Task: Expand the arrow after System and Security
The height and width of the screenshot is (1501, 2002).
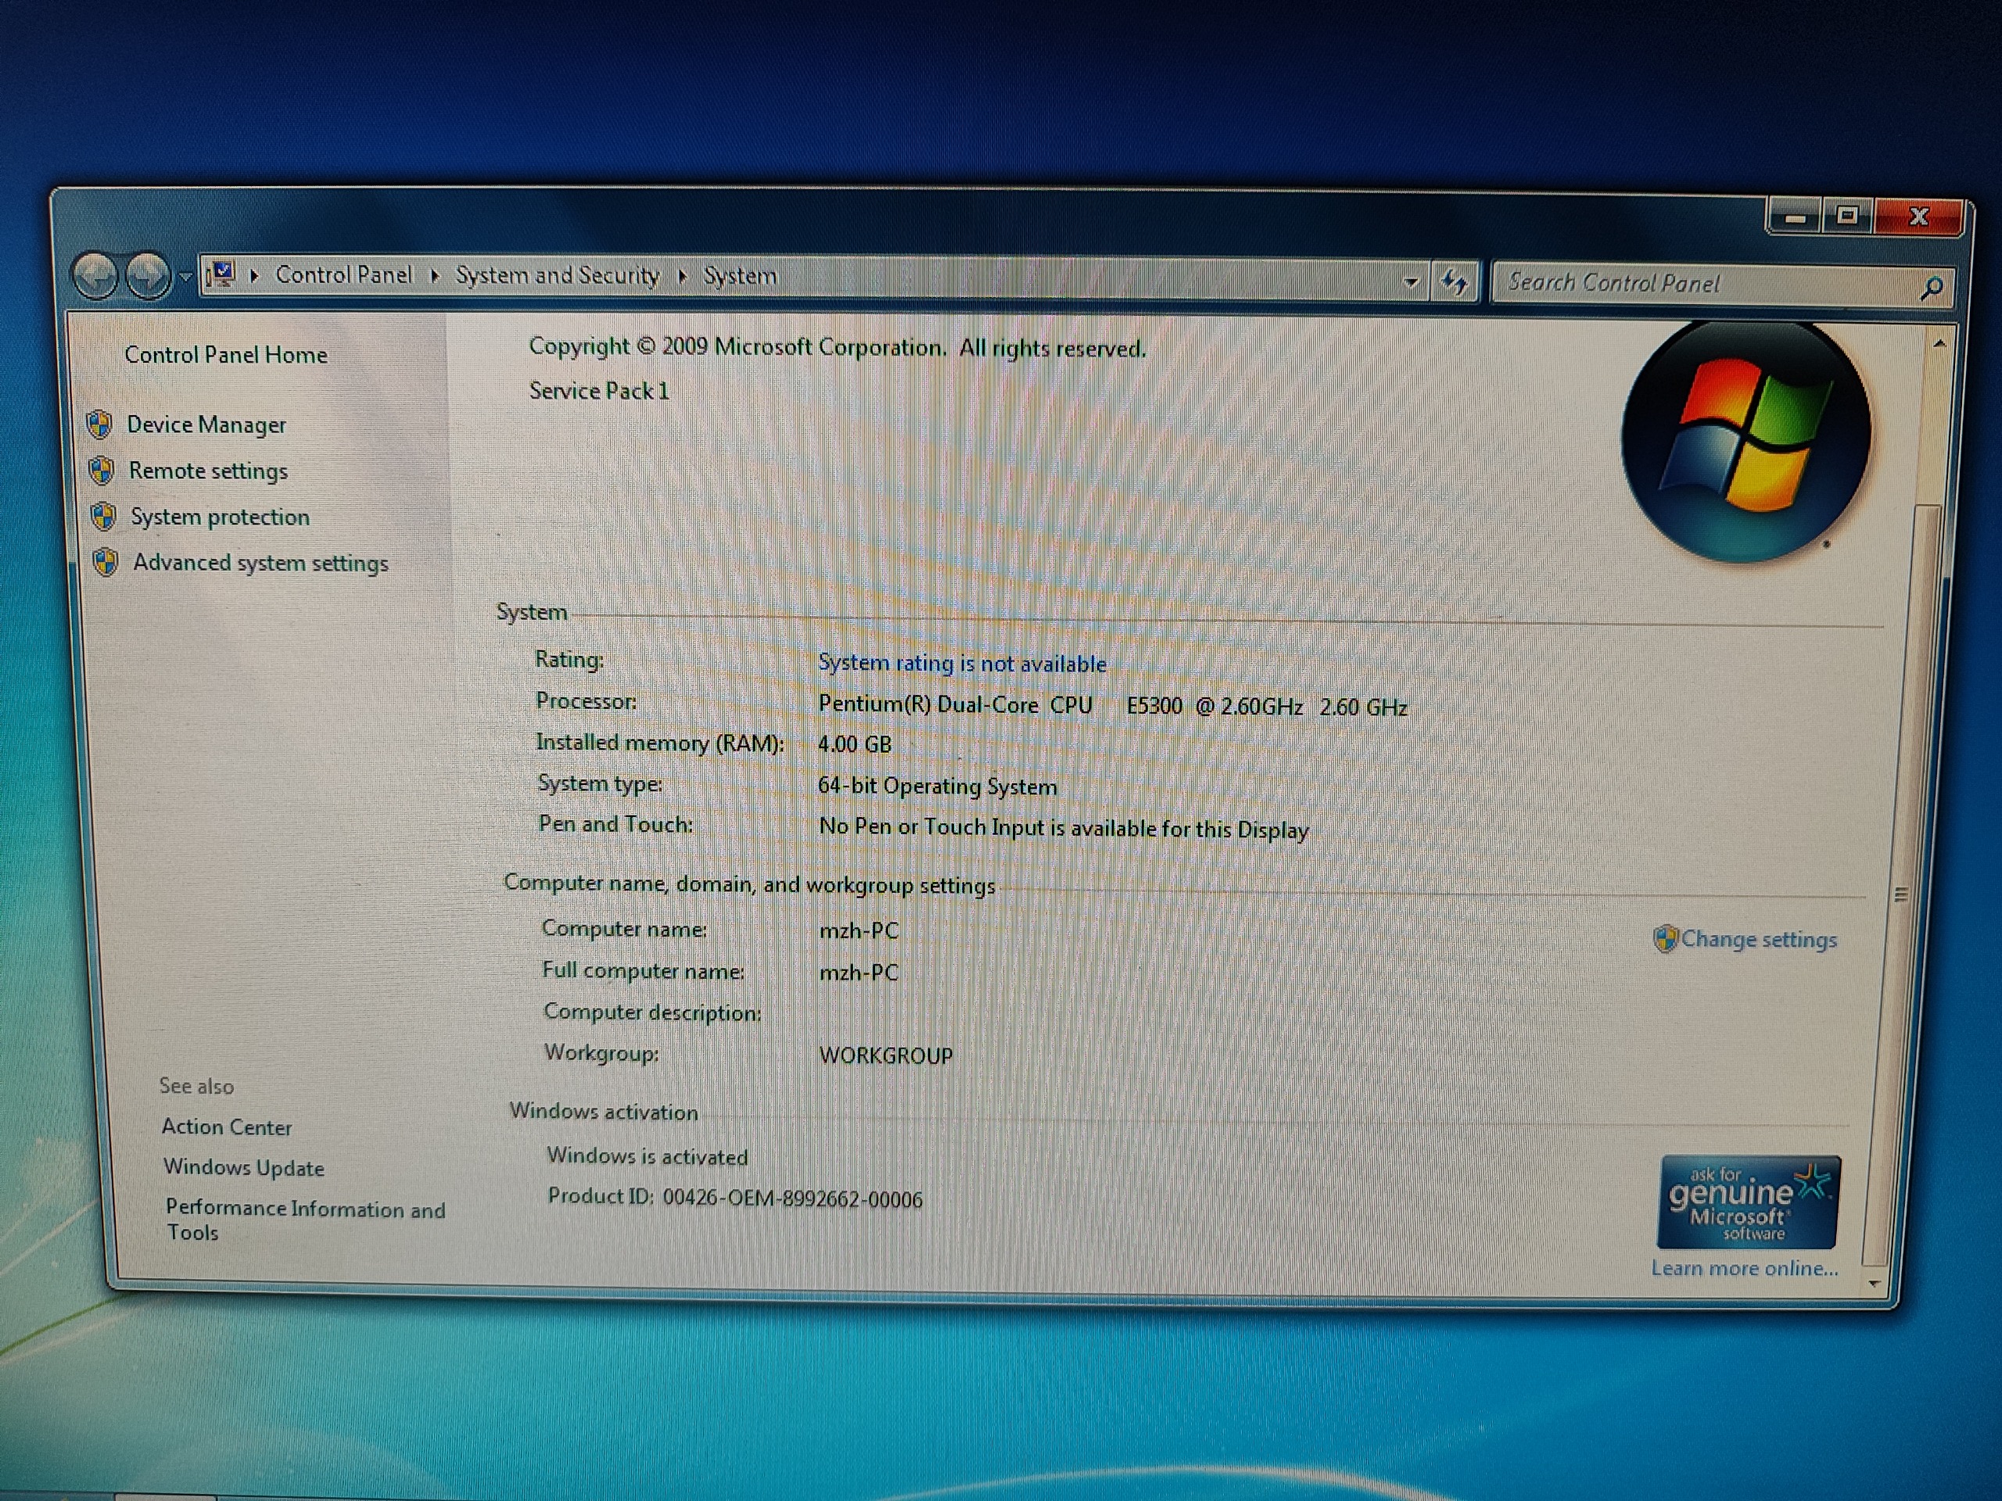Action: [683, 276]
